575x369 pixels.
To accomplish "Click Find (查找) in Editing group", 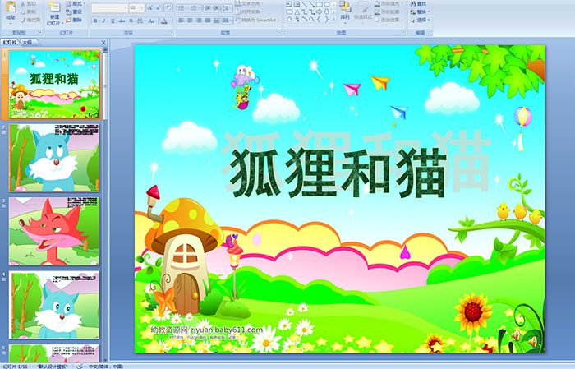I will coord(418,3).
